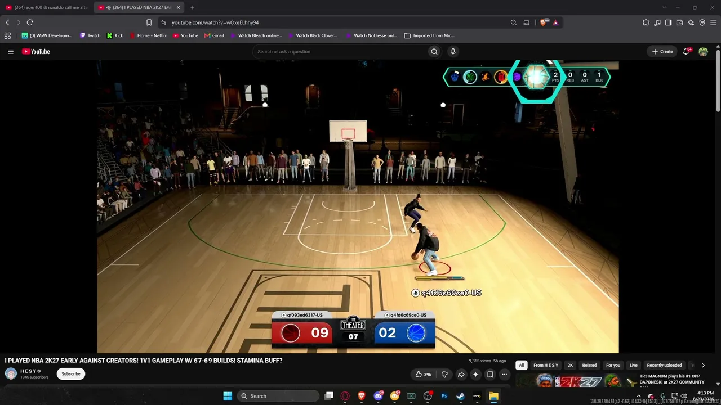
Task: Dislike the video
Action: (444, 375)
